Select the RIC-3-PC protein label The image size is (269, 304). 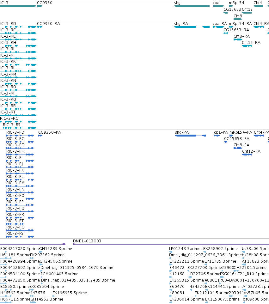coord(15,139)
